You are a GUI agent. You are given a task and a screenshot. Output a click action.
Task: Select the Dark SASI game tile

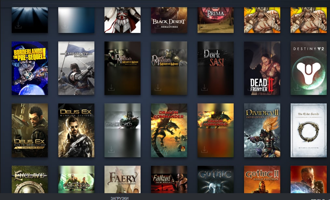(x=215, y=68)
